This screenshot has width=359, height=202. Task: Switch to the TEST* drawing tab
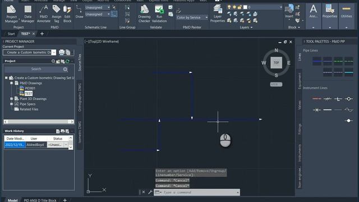pyautogui.click(x=25, y=34)
